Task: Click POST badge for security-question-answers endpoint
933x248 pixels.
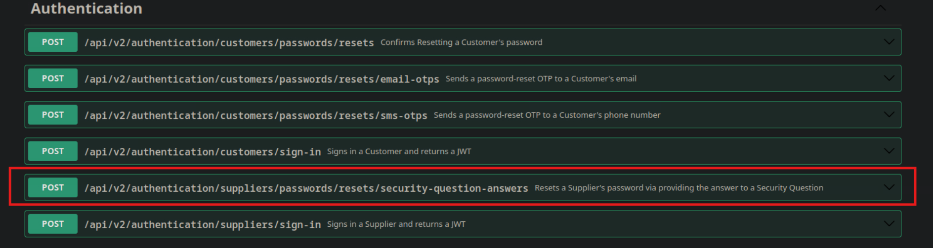Action: (x=53, y=187)
